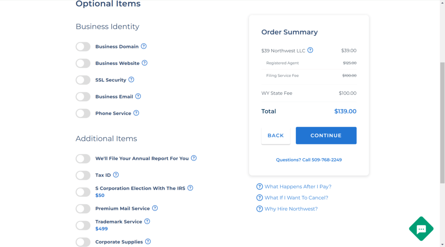Screen dimensions: 445x247
Task: Click question icon before Why Hire Northwest
Action: pyautogui.click(x=259, y=209)
